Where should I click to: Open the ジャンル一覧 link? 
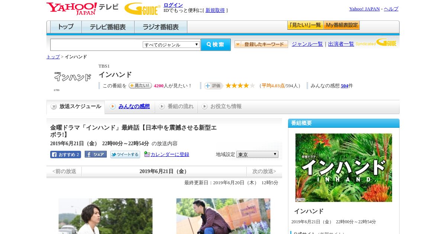point(307,44)
